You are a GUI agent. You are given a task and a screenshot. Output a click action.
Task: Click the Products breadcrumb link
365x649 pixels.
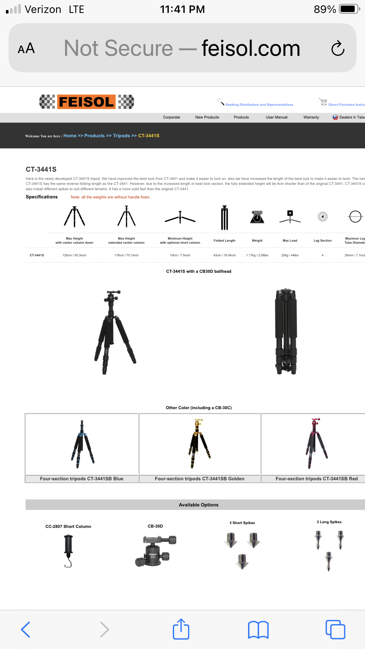point(94,136)
